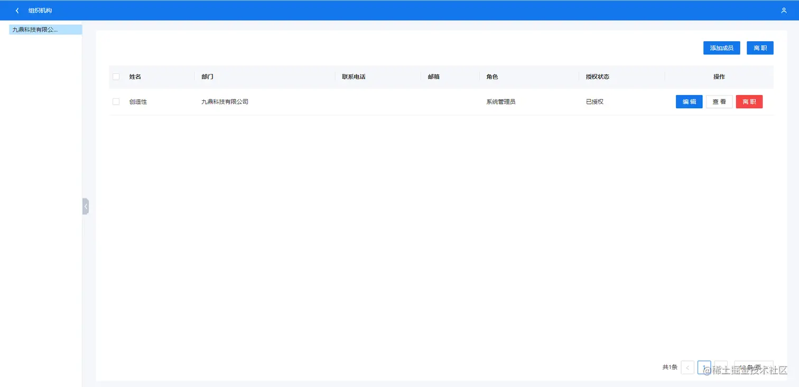Click the 授权状态 column header
The image size is (799, 387).
click(x=598, y=77)
